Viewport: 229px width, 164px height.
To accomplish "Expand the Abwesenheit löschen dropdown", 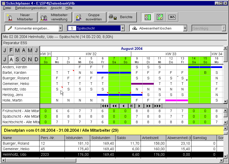I will (185, 28).
